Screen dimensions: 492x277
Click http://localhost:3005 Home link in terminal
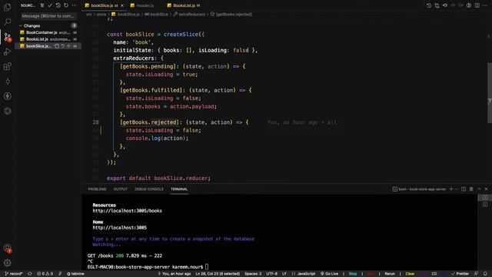point(120,228)
